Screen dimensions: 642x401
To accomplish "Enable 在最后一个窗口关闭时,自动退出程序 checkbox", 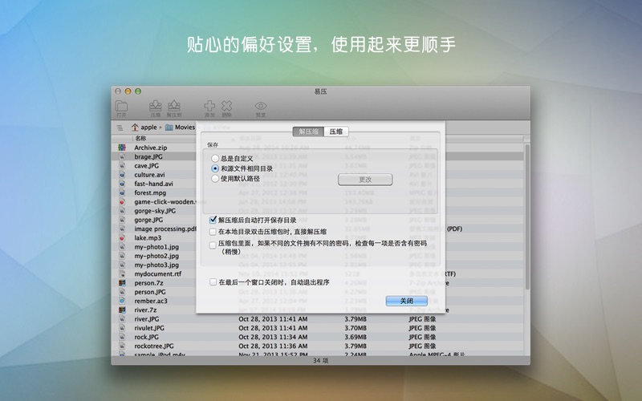I will (213, 282).
